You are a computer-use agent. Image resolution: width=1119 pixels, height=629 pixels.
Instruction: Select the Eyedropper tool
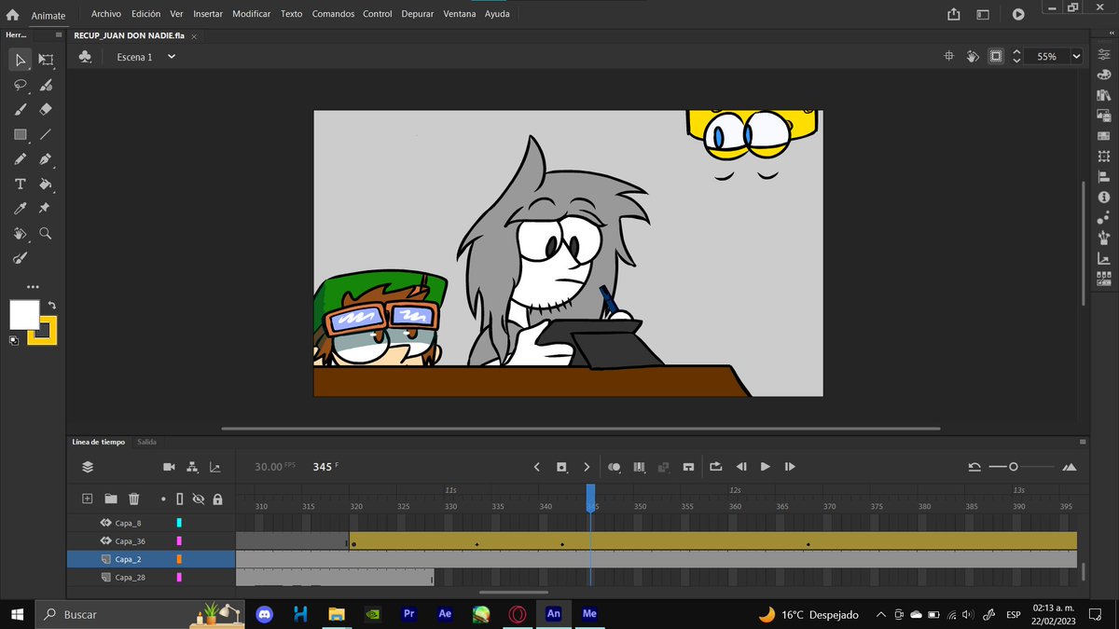(21, 208)
